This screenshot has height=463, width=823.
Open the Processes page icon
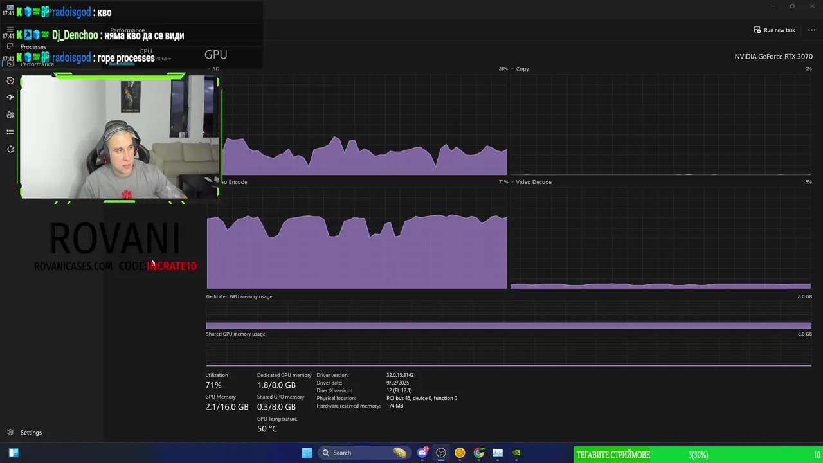tap(10, 46)
